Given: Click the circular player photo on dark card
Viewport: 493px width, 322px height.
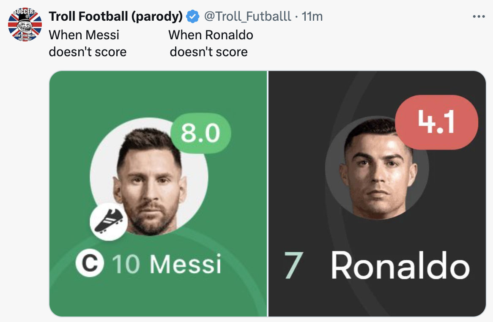Looking at the screenshot, I should [x=377, y=169].
